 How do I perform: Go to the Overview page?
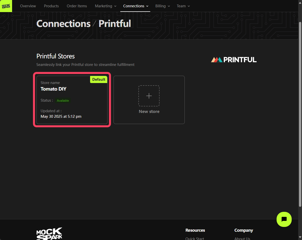(28, 6)
